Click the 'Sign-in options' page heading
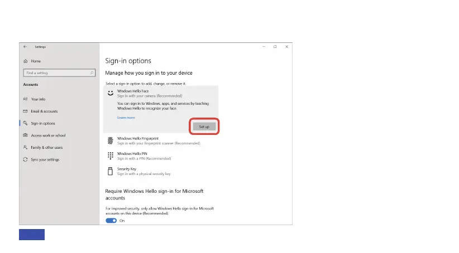 (x=128, y=61)
